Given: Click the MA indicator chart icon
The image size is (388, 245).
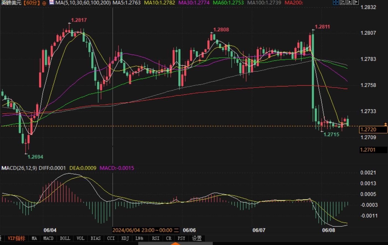Looking at the screenshot, I should 52,2.
